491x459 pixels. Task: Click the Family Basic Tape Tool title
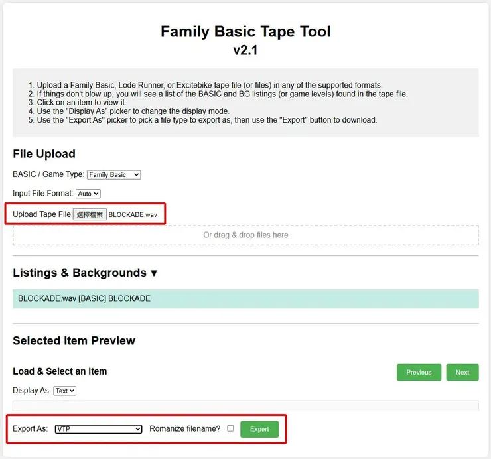coord(245,31)
